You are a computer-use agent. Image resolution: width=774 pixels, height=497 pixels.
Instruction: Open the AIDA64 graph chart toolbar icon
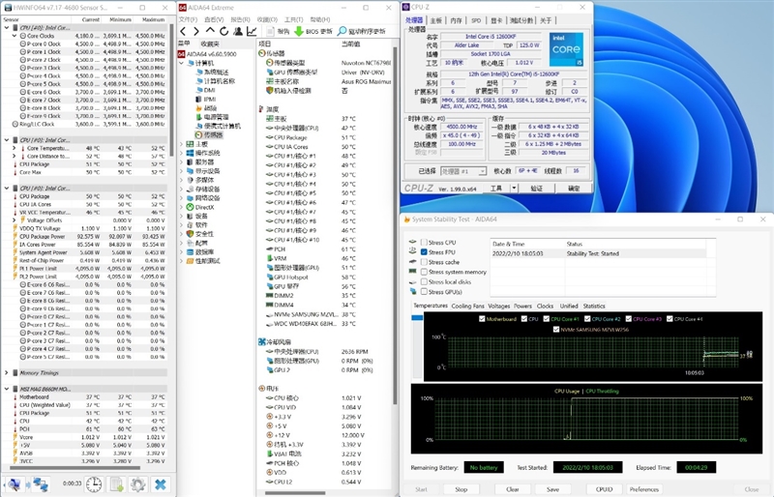[x=252, y=31]
